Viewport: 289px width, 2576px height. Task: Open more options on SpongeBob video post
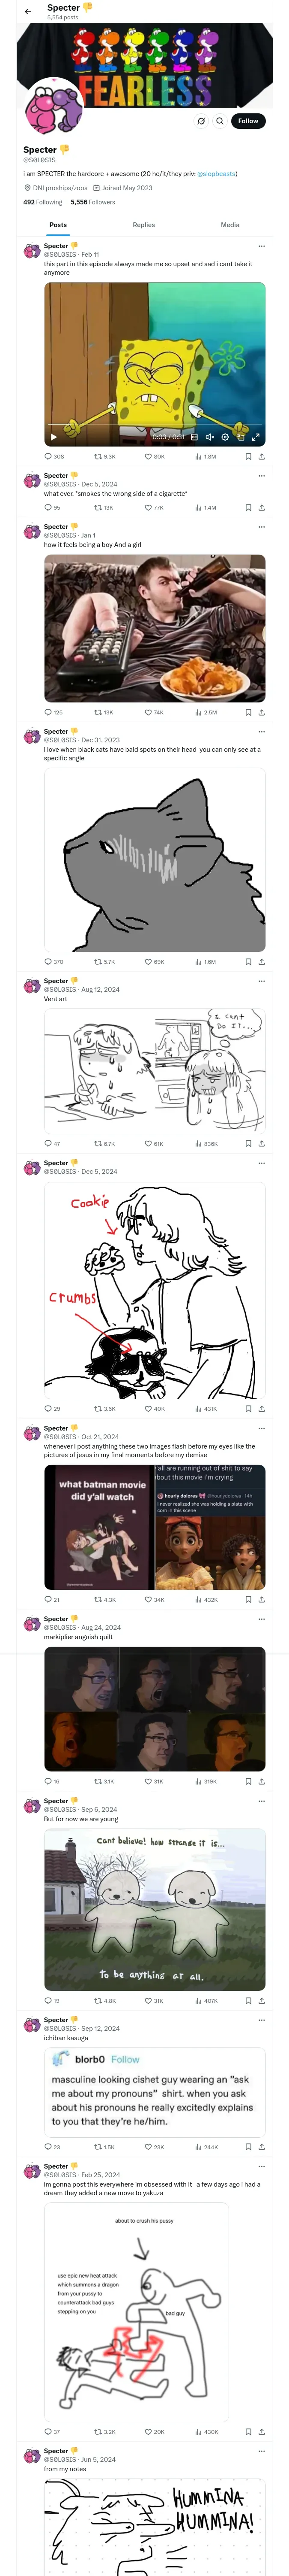261,246
